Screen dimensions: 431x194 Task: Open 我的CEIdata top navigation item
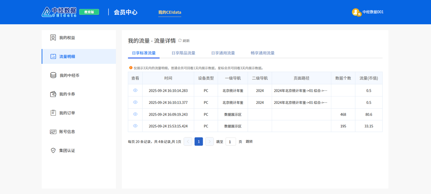[170, 12]
